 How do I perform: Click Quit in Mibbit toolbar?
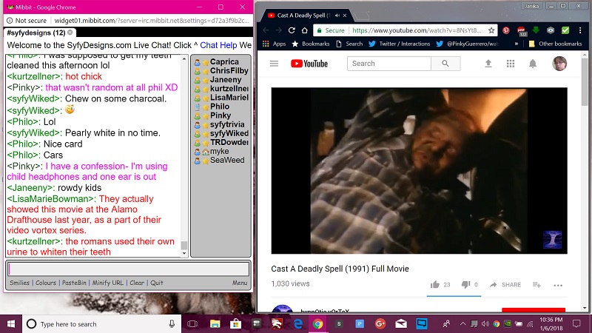[x=157, y=283]
